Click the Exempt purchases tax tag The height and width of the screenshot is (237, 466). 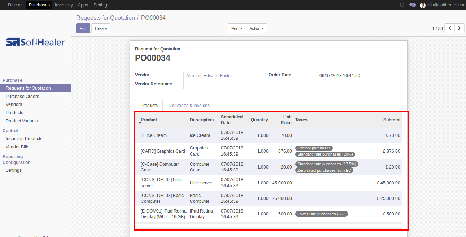pyautogui.click(x=314, y=148)
